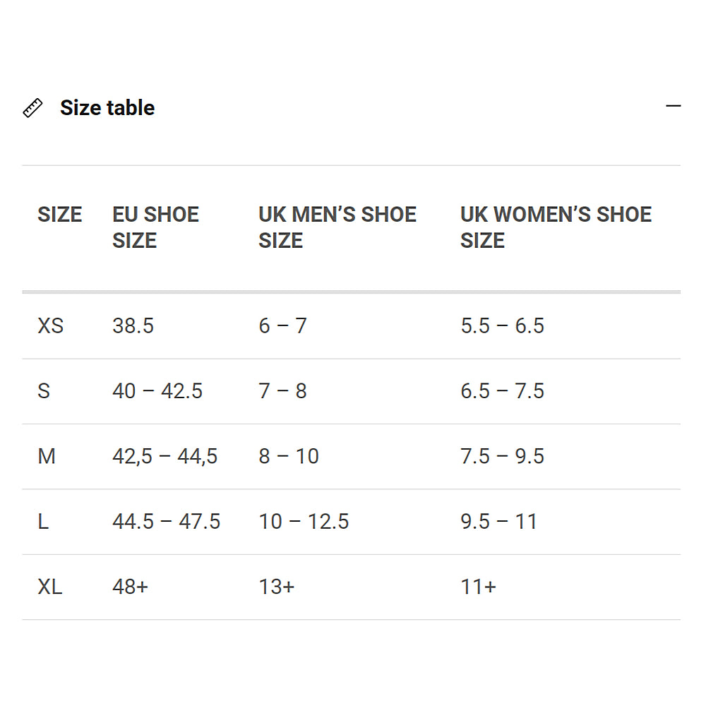Image resolution: width=706 pixels, height=706 pixels.
Task: Click the EU size 40 – 42.5 cell
Action: 157,391
